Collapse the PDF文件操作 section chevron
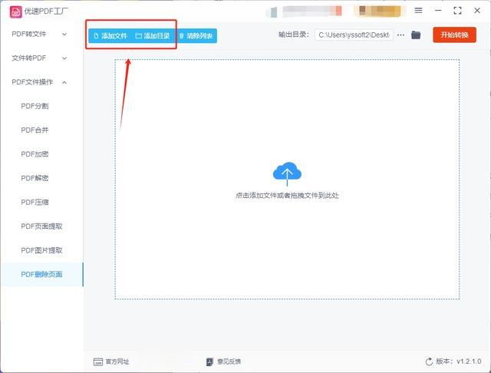491x373 pixels. coord(64,82)
